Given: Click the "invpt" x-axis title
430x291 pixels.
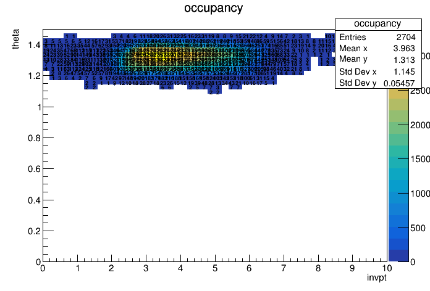Looking at the screenshot, I should tap(377, 278).
